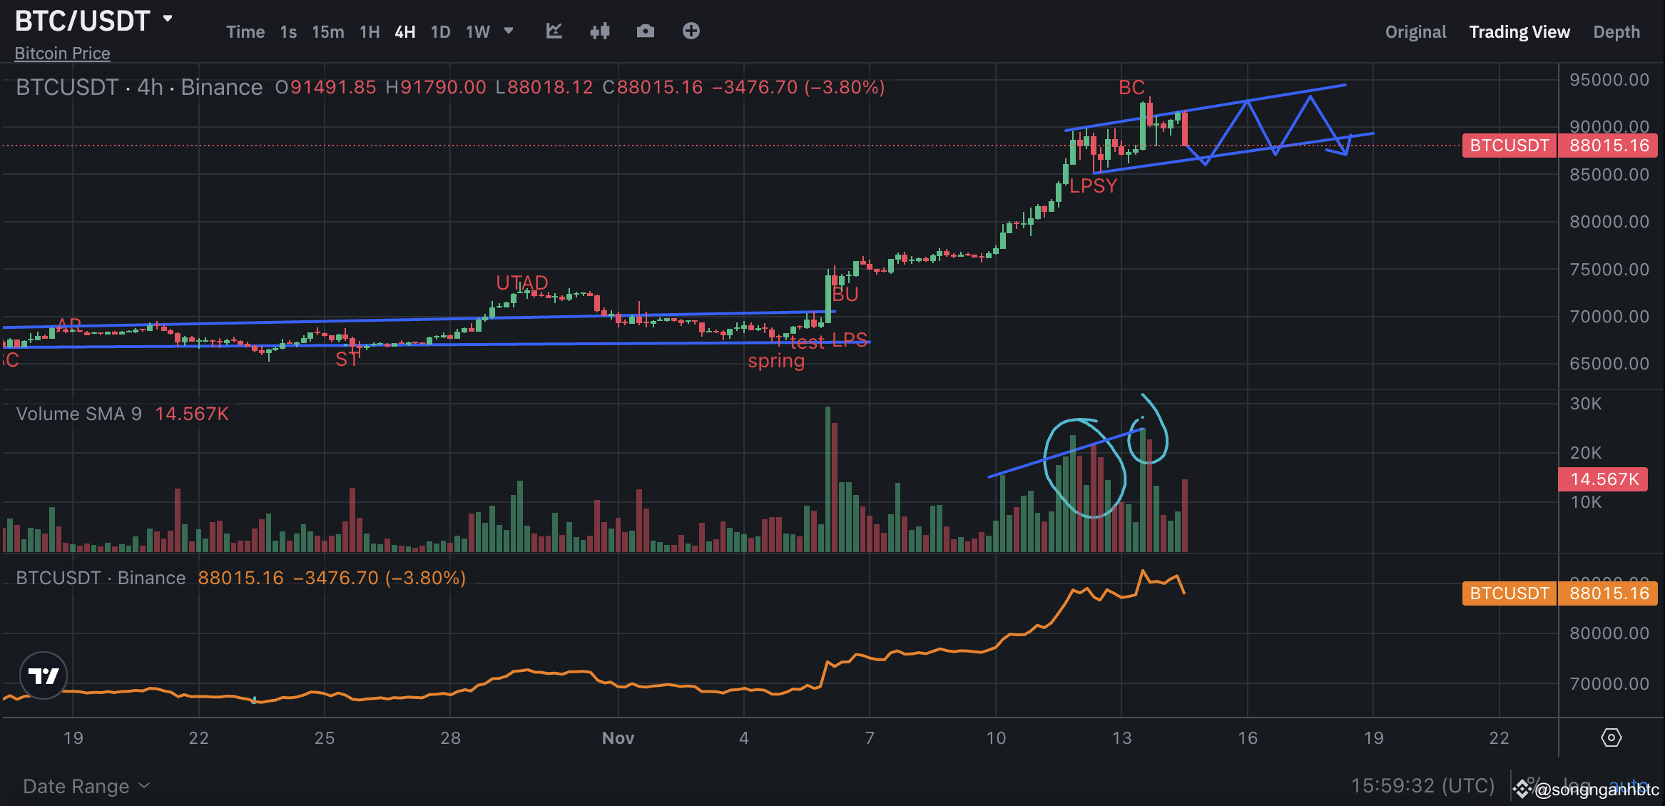The width and height of the screenshot is (1665, 806).
Task: Click the Time interval button
Action: click(245, 31)
